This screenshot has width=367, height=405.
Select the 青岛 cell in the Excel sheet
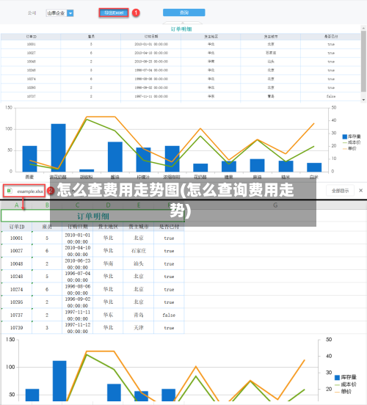click(139, 315)
